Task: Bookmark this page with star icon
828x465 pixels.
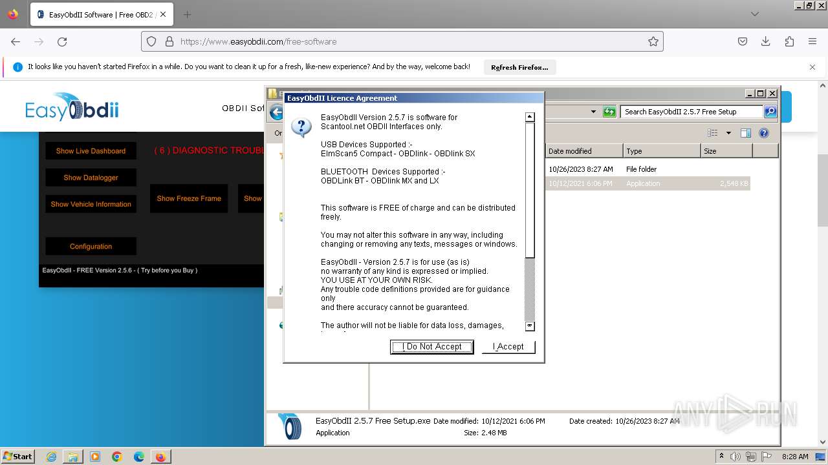Action: pos(653,41)
